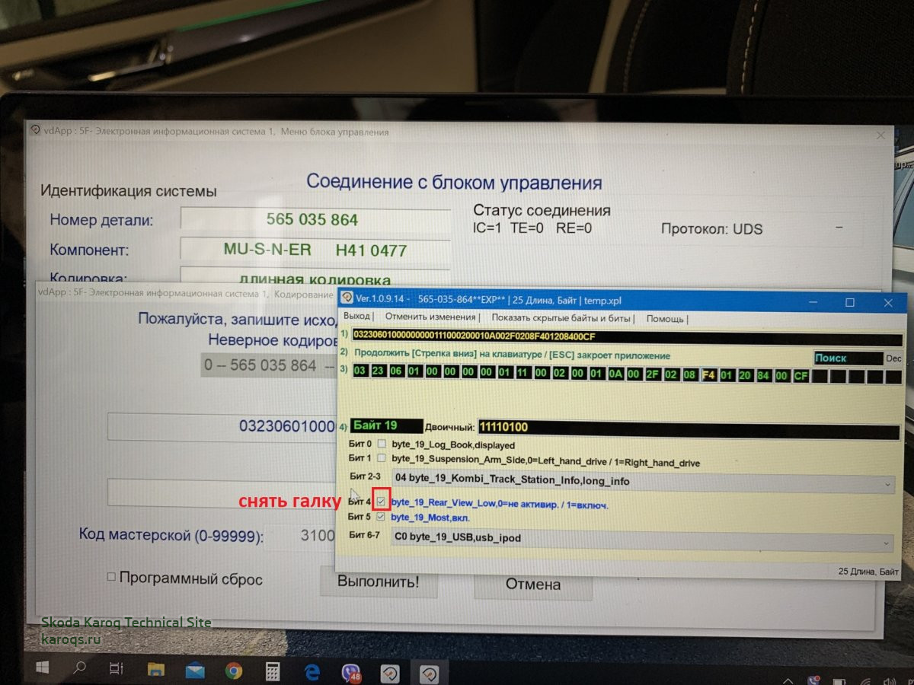This screenshot has width=914, height=685.
Task: Enable byte_19_Log_Book bit 0 checkbox
Action: coord(382,444)
